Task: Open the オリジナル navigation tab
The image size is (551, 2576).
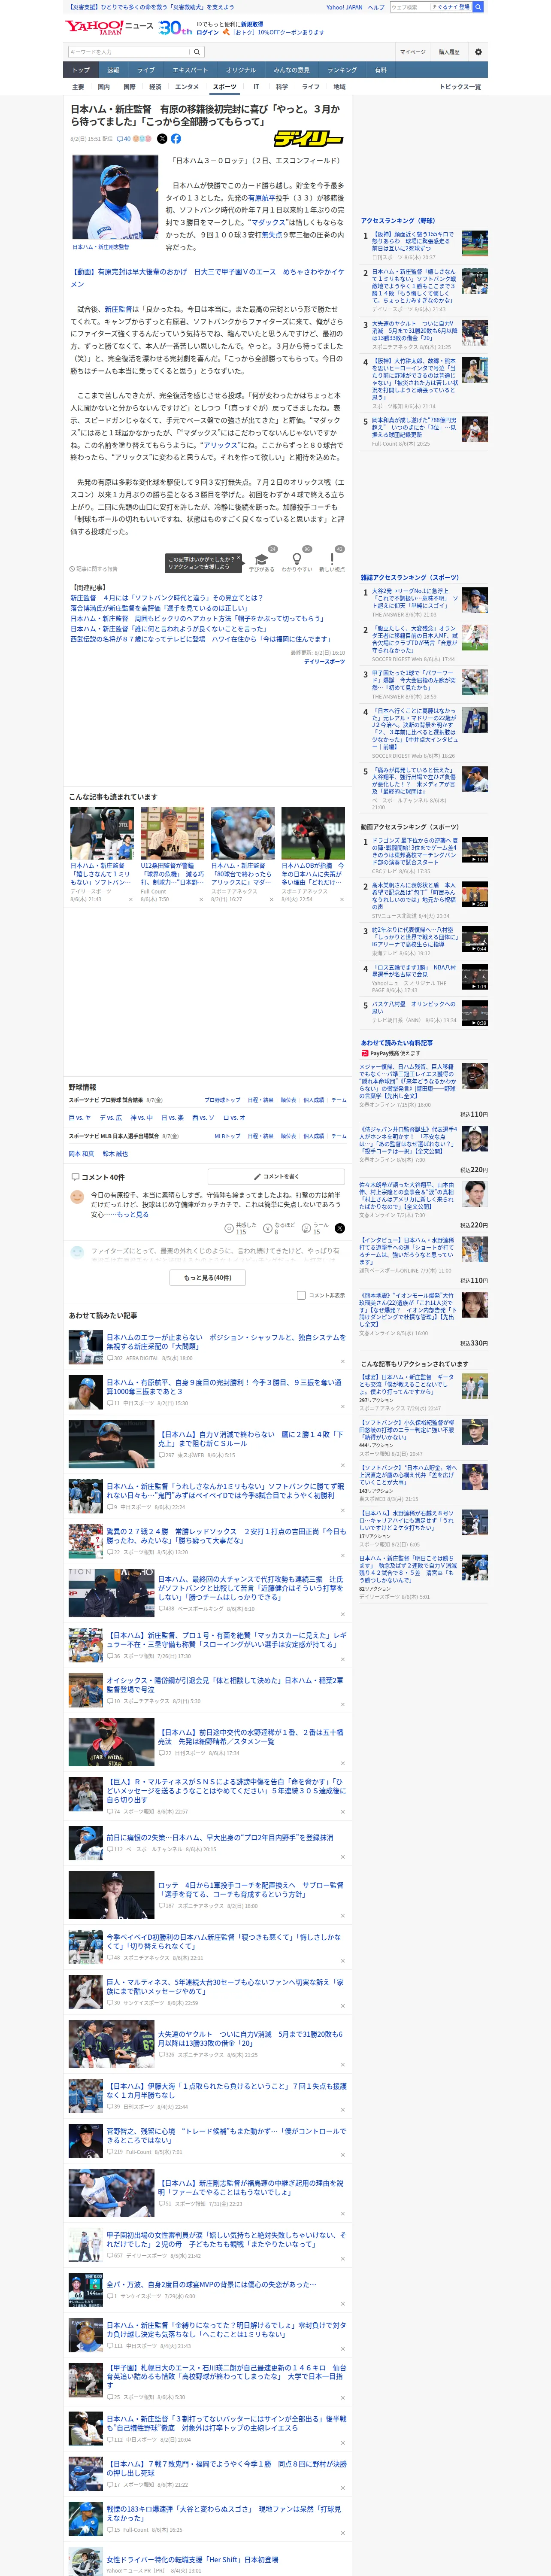Action: [241, 70]
